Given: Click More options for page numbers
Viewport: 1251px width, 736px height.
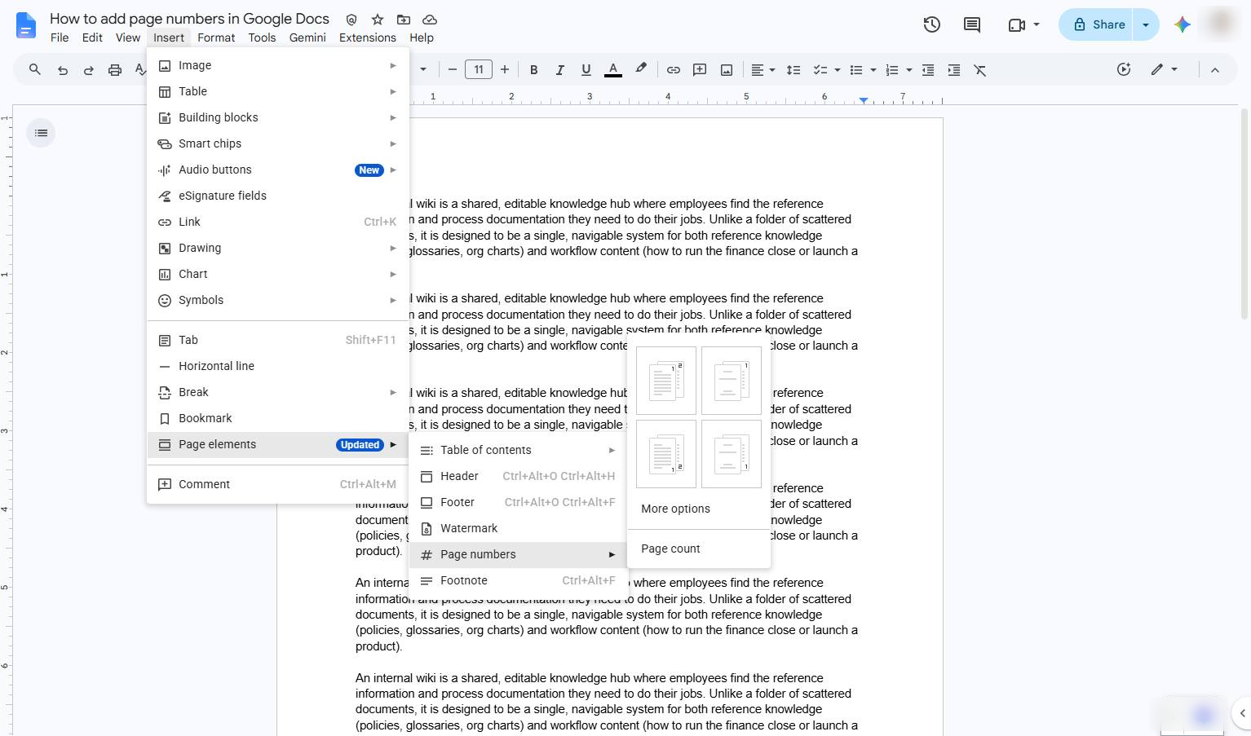Looking at the screenshot, I should click(x=699, y=509).
